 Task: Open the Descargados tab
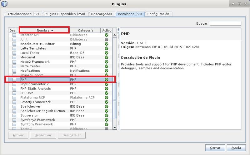pos(102,14)
